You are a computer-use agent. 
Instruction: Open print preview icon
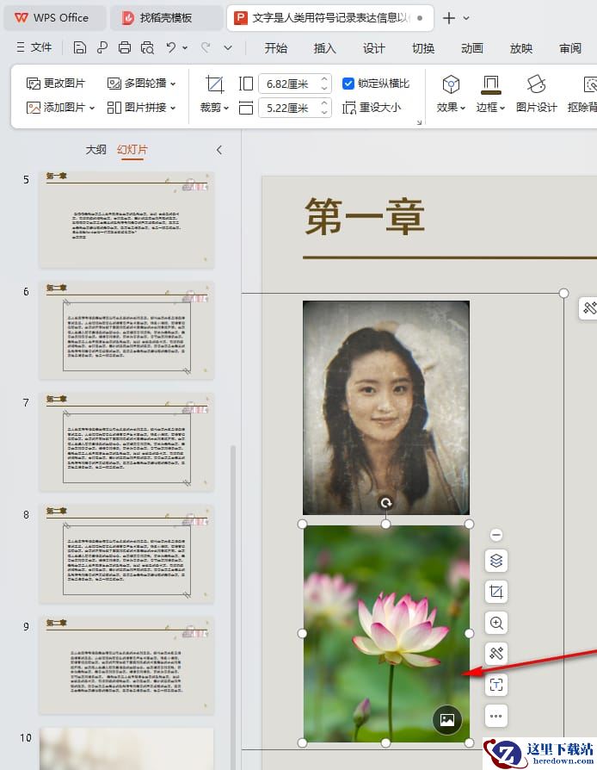[147, 47]
